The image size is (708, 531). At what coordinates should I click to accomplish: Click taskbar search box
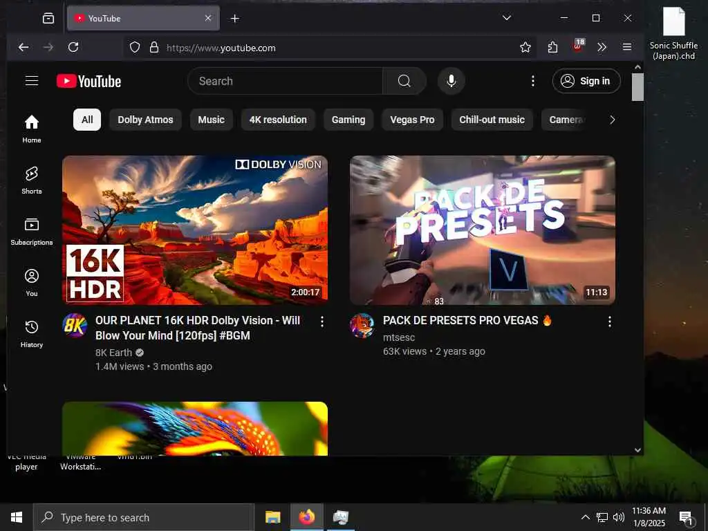coord(144,517)
